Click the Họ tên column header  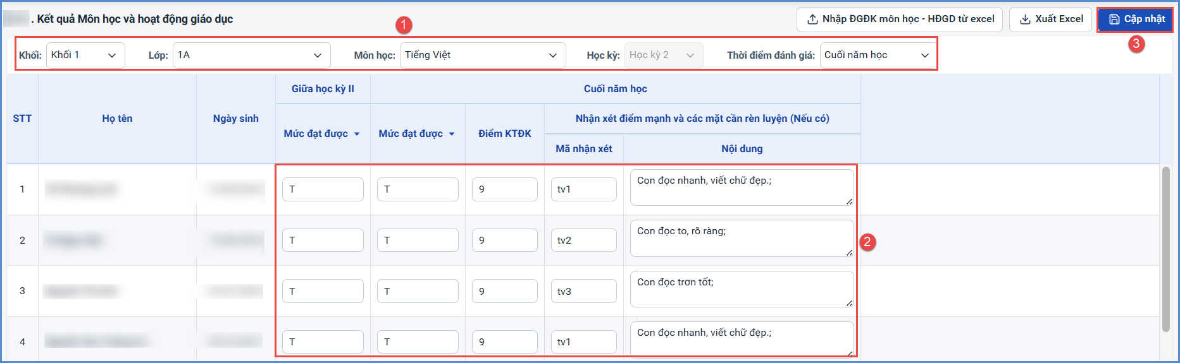pyautogui.click(x=117, y=119)
